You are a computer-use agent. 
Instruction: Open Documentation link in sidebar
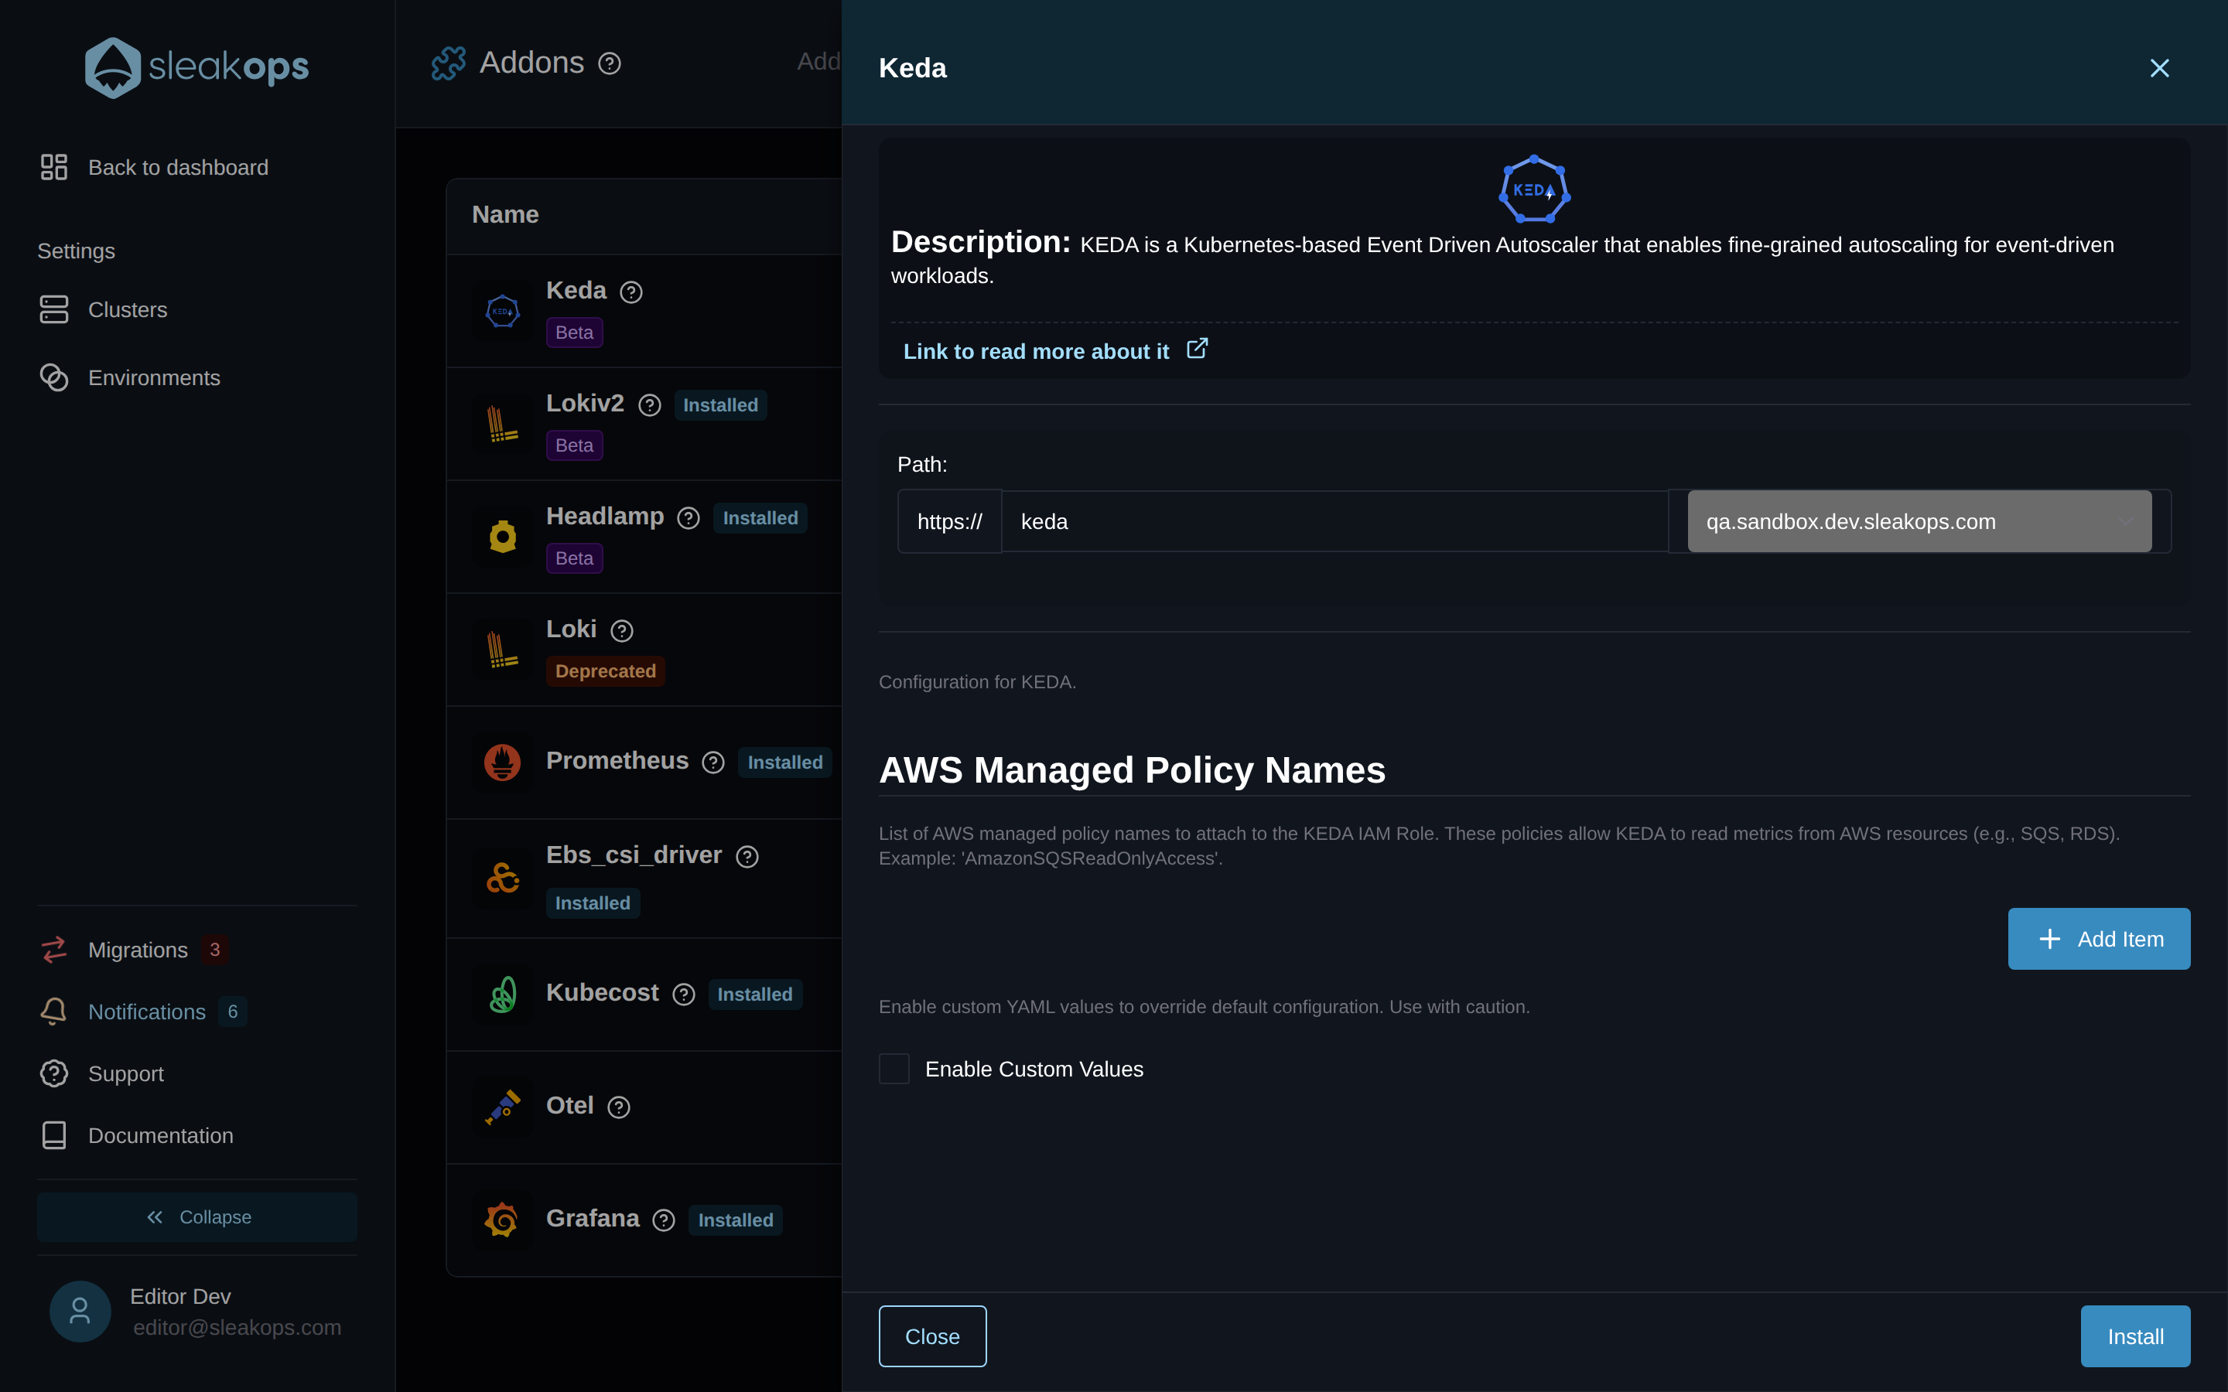tap(136, 1135)
